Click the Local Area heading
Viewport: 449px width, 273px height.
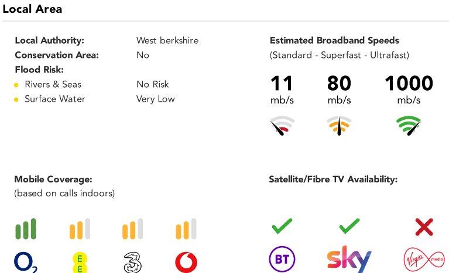tap(32, 9)
